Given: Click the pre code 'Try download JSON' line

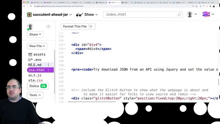Looking at the screenshot, I should click(145, 70).
